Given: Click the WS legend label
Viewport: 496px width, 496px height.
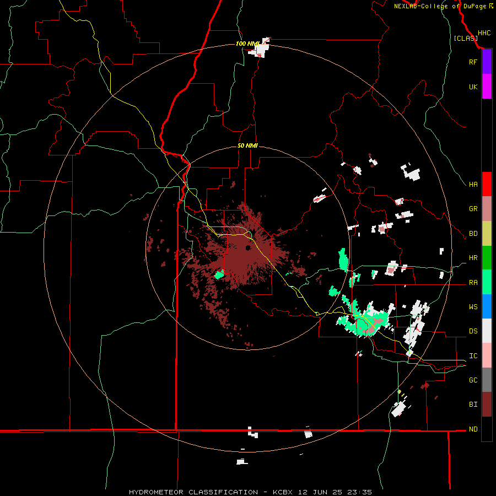Looking at the screenshot, I should [x=473, y=307].
